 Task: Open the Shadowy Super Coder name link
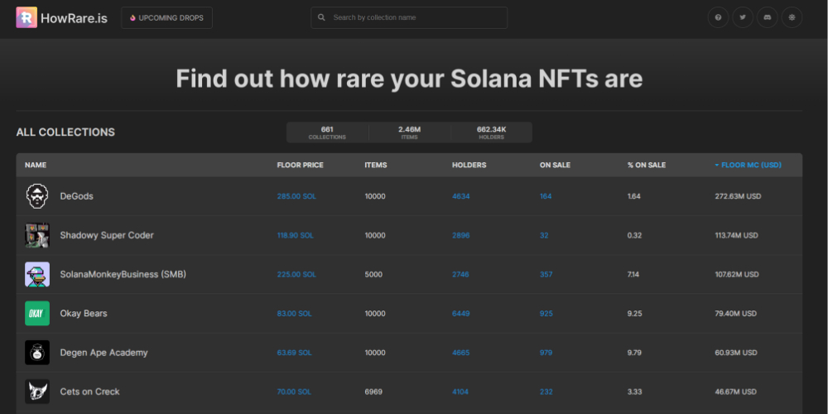coord(107,235)
